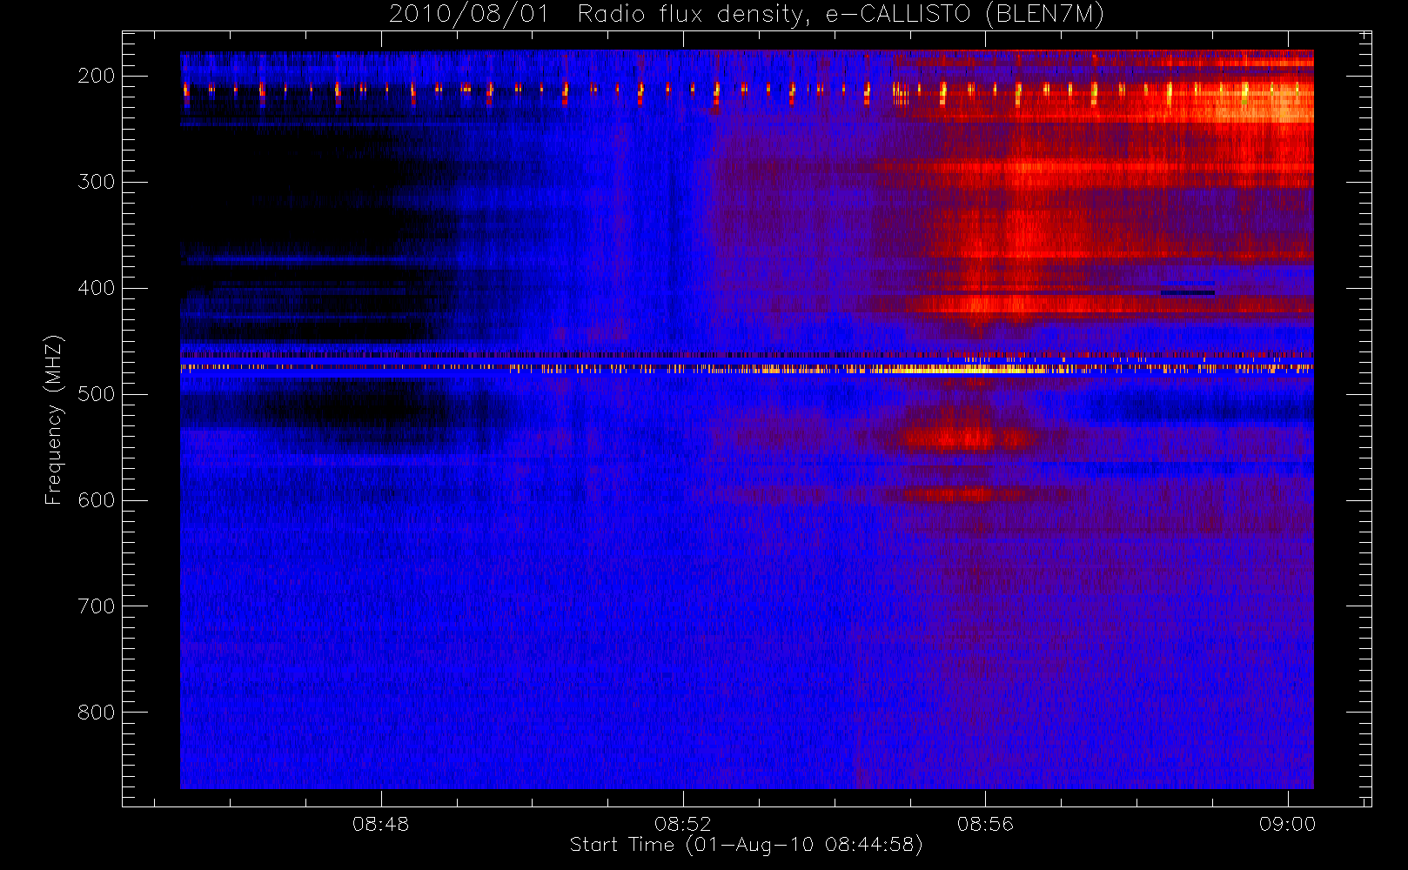Select the 200 frequency tick label
Screen dimensions: 1408x870
point(96,76)
